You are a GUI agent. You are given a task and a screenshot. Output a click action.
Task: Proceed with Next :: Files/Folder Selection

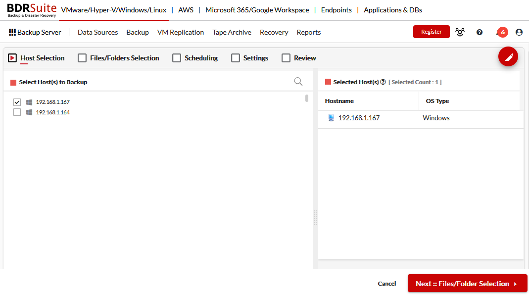coord(467,284)
